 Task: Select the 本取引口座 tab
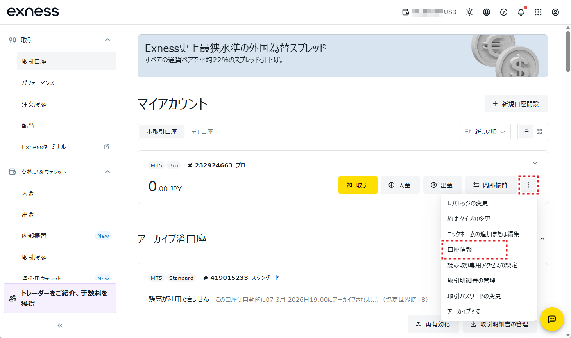[x=162, y=132]
